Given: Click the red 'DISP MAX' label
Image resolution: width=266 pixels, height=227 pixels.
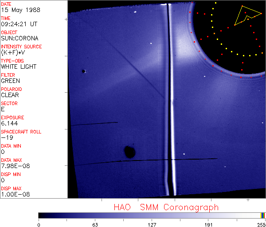Looking at the screenshot, I should pyautogui.click(x=11, y=188).
